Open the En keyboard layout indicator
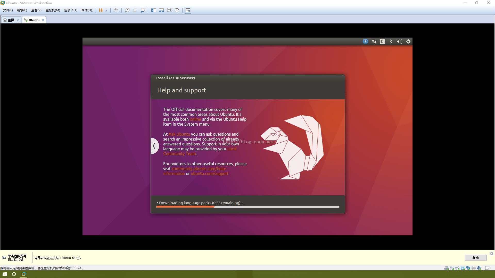 tap(383, 41)
